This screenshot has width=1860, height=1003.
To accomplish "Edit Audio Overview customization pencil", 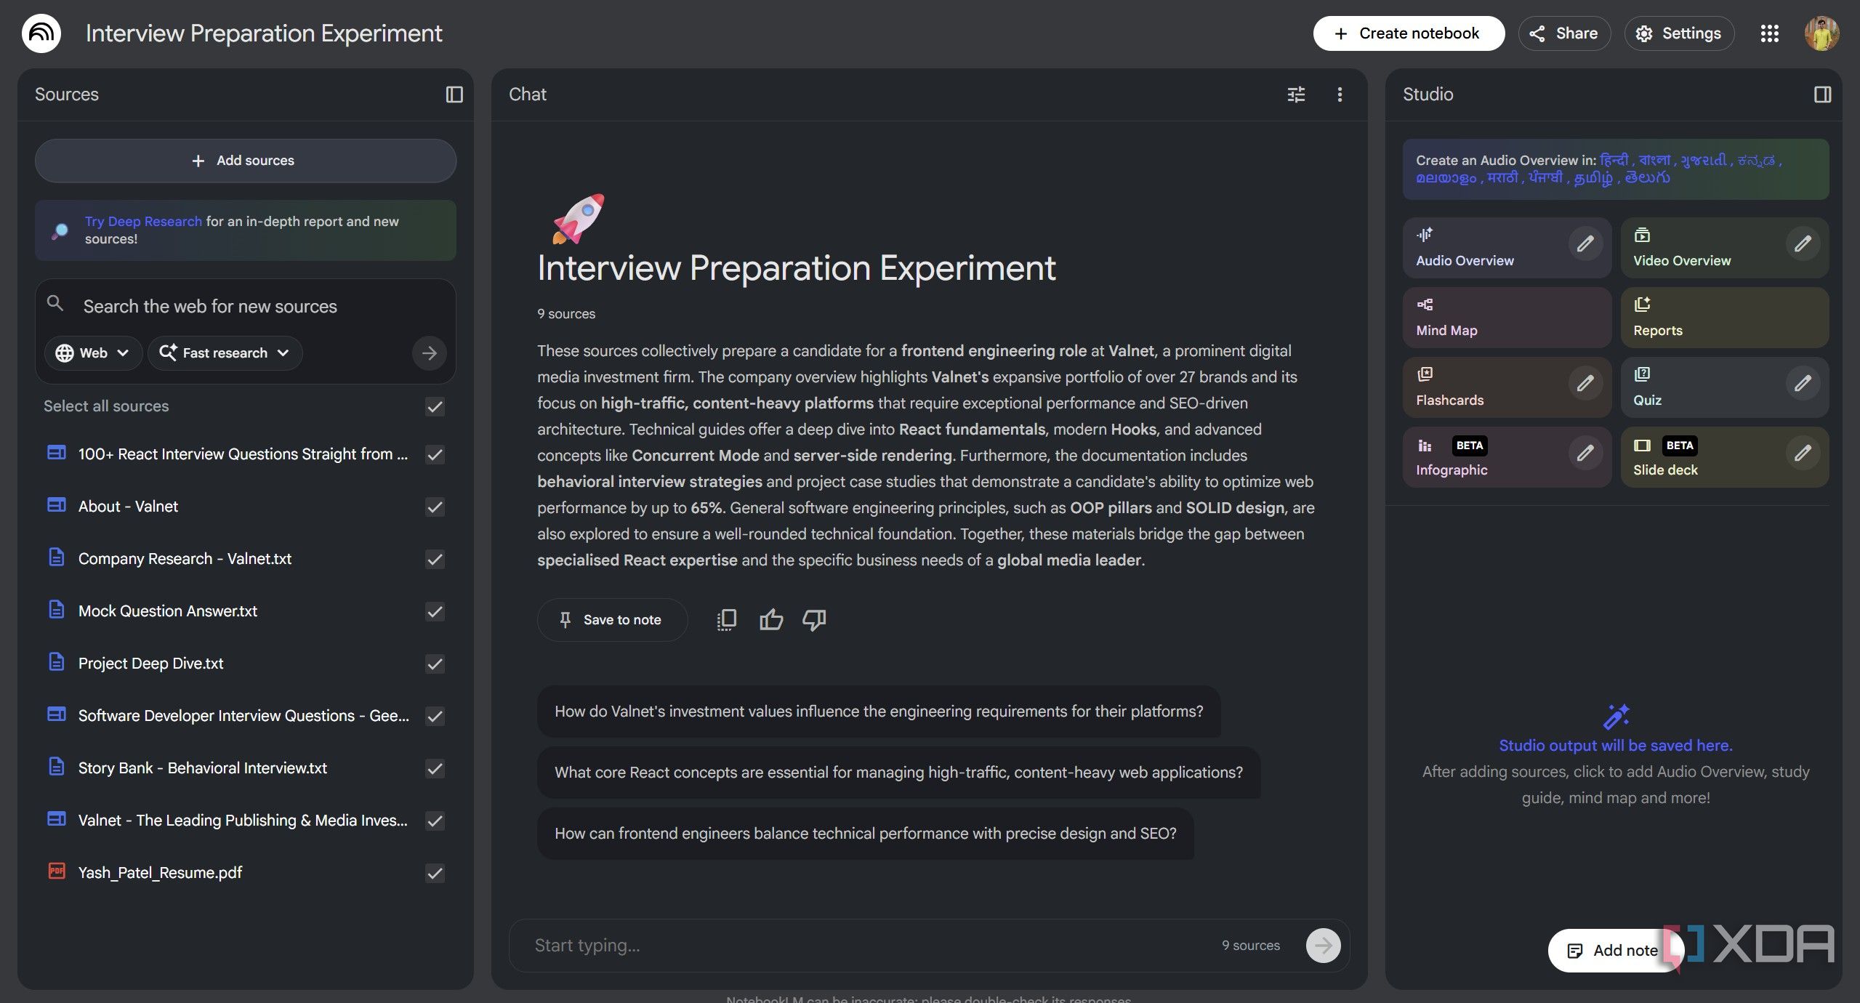I will click(1585, 244).
